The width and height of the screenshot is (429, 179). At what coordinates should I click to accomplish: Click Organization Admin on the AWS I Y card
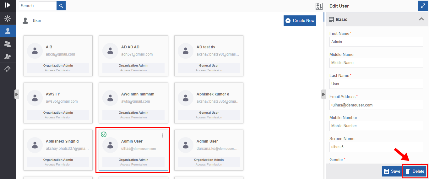coord(58,113)
